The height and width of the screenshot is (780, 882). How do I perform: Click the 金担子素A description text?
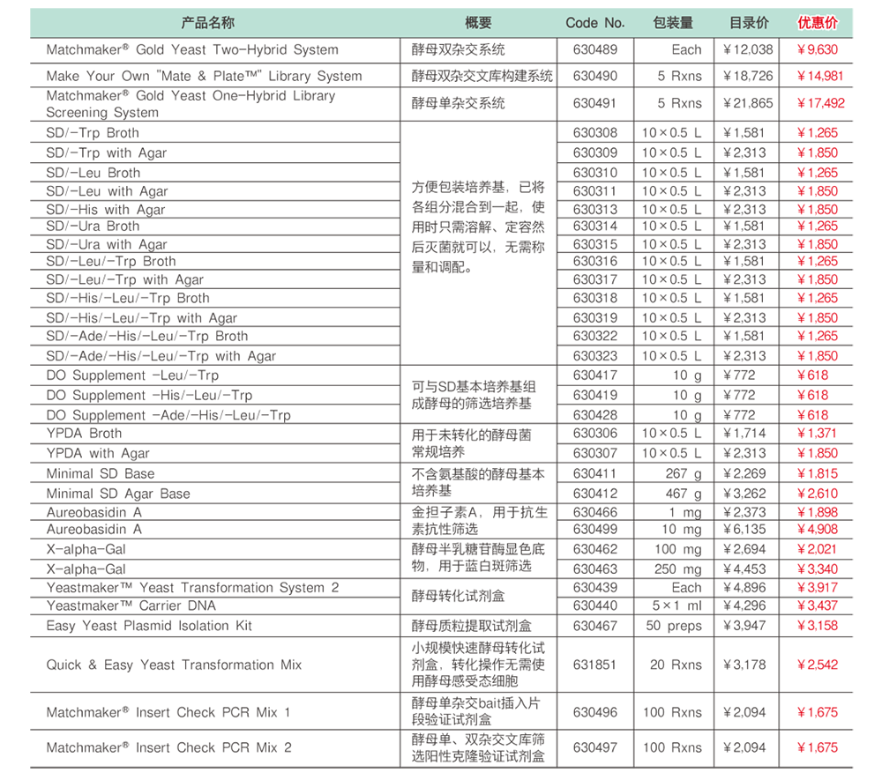pyautogui.click(x=479, y=521)
